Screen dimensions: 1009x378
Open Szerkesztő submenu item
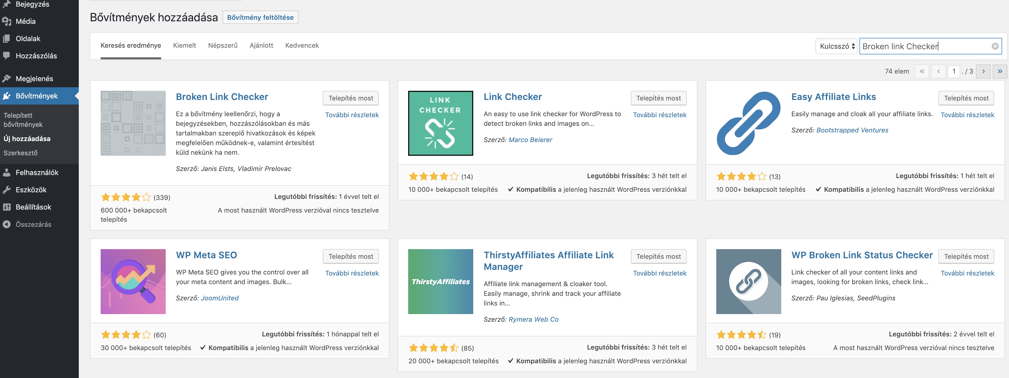(x=20, y=153)
